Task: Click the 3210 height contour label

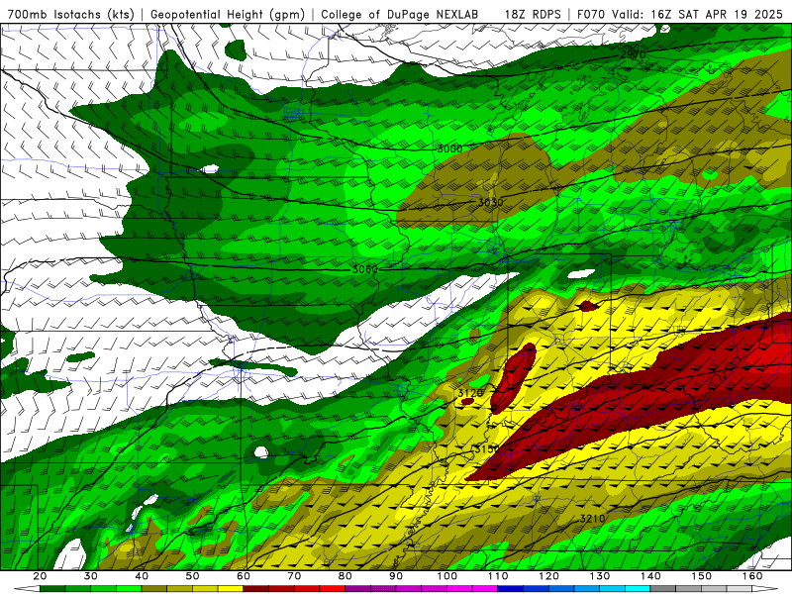Action: [x=592, y=519]
